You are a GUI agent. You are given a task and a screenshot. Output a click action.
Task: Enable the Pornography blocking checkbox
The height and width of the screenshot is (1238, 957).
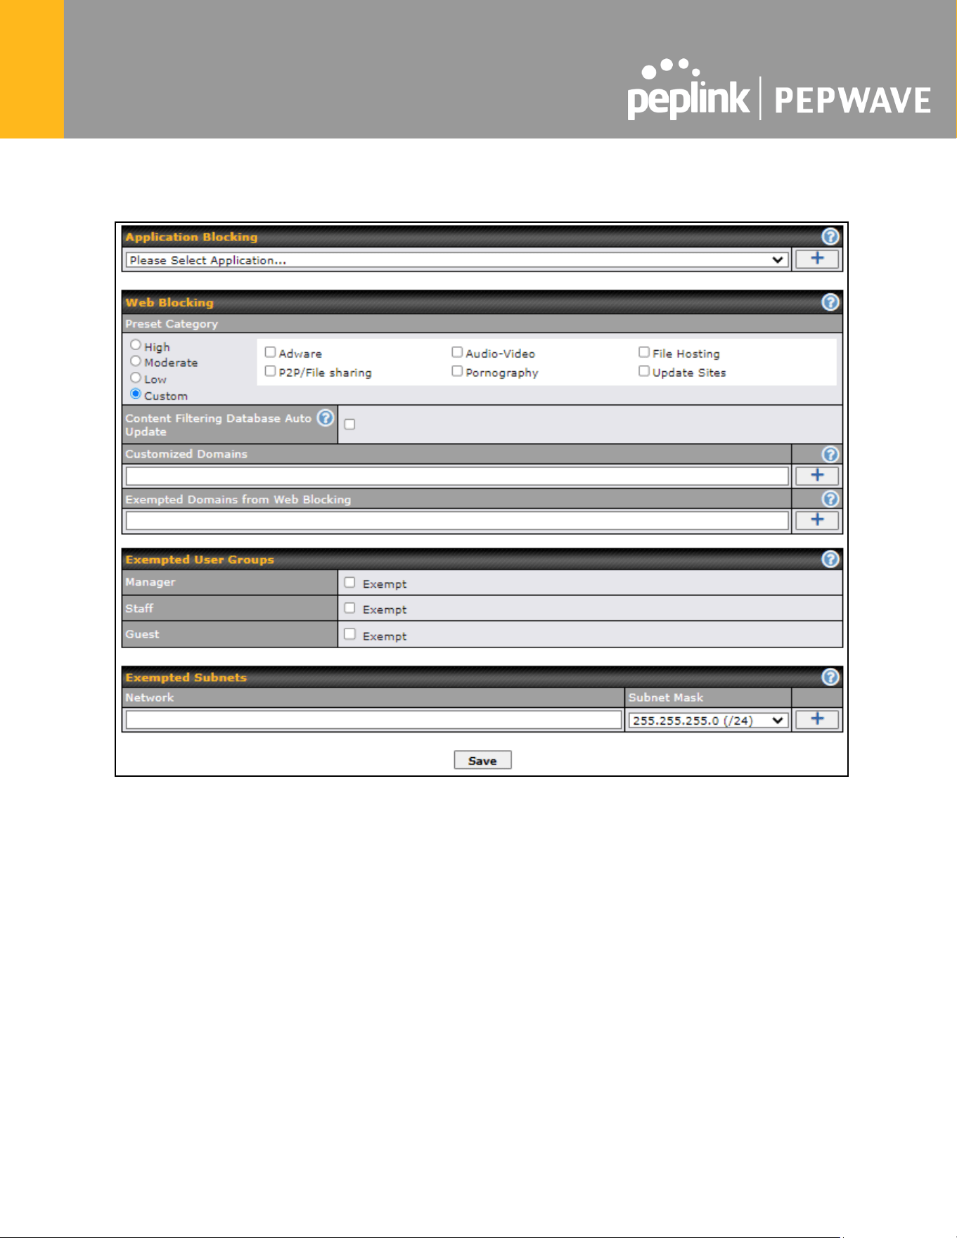point(457,371)
